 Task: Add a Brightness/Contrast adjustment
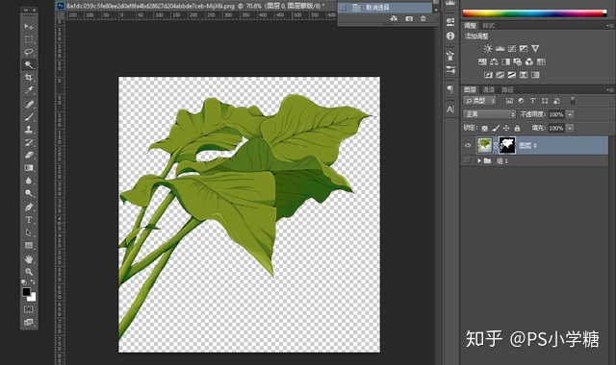coord(488,49)
